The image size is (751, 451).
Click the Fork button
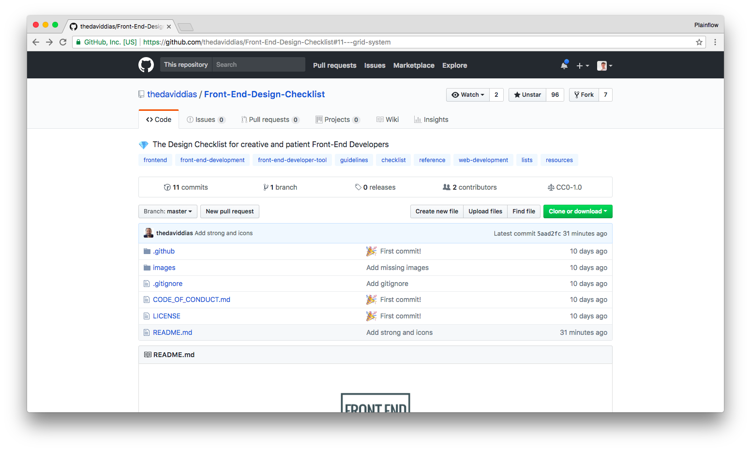[584, 95]
